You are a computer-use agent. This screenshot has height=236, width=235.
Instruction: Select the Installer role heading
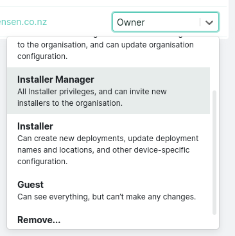(35, 126)
